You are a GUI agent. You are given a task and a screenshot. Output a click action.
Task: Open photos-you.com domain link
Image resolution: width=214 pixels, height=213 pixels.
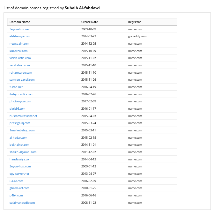(20, 101)
